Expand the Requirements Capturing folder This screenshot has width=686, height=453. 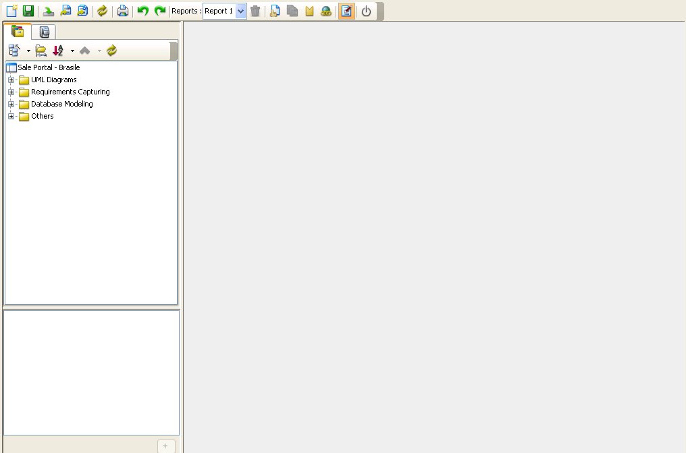(11, 92)
